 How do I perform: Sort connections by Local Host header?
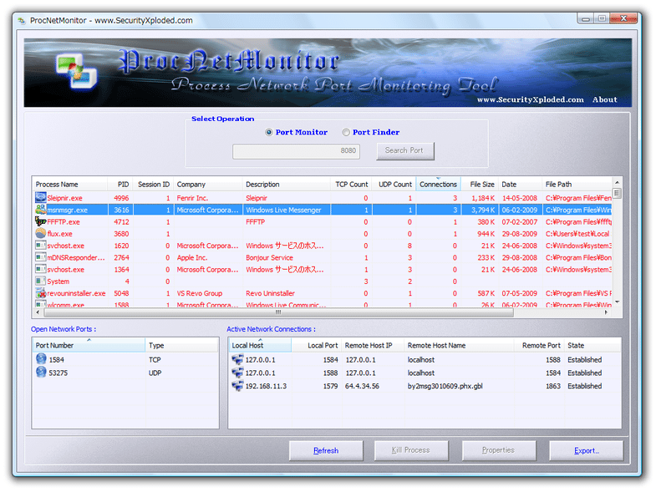[260, 345]
